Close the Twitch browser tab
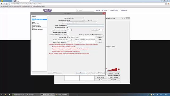 click(29, 1)
